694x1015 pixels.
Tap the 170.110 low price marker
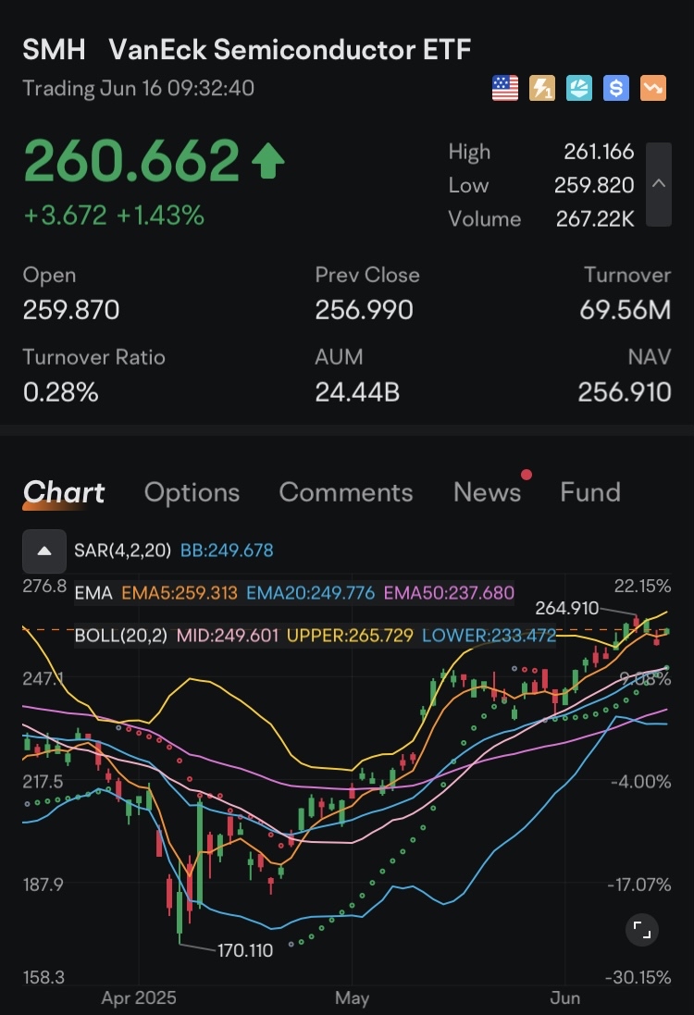244,950
